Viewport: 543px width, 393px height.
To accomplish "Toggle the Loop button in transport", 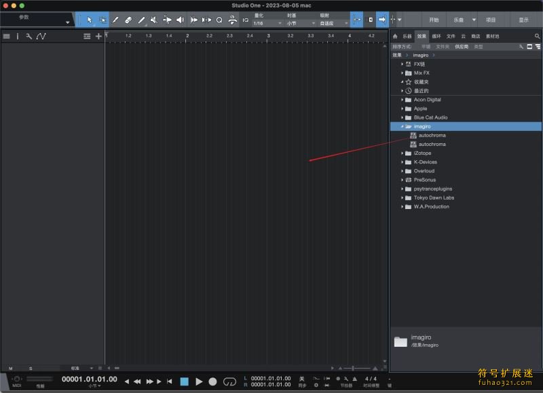I will click(x=229, y=381).
